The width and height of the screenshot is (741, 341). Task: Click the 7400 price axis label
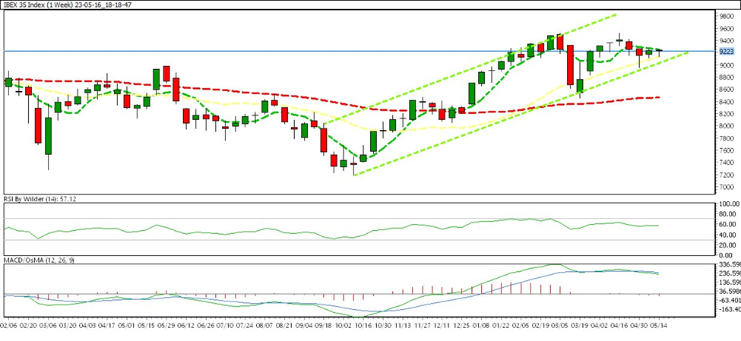[x=727, y=163]
